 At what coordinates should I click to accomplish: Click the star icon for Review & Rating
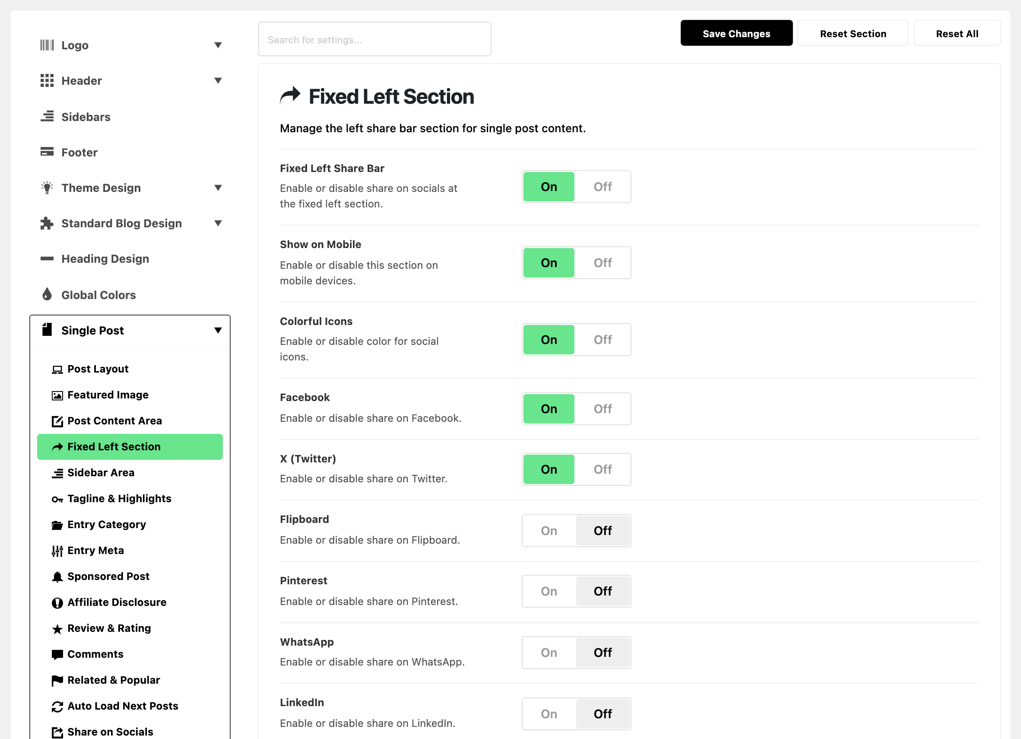[x=57, y=629]
